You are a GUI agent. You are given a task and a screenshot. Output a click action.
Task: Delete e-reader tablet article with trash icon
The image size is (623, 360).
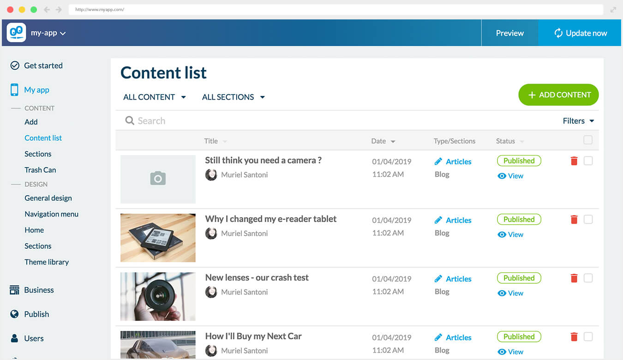(x=574, y=219)
